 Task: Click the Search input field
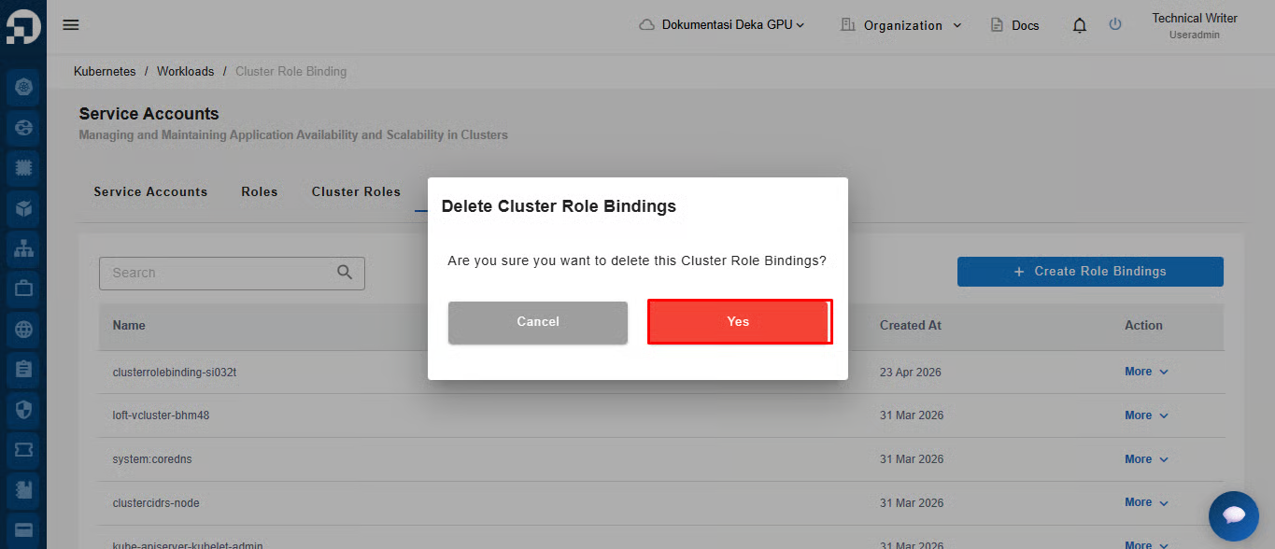232,273
